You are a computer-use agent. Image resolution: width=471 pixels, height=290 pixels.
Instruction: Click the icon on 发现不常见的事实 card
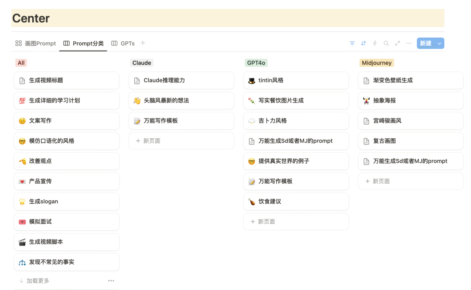pos(22,263)
